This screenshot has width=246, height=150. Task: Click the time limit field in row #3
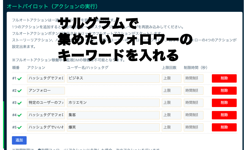tap(194, 103)
